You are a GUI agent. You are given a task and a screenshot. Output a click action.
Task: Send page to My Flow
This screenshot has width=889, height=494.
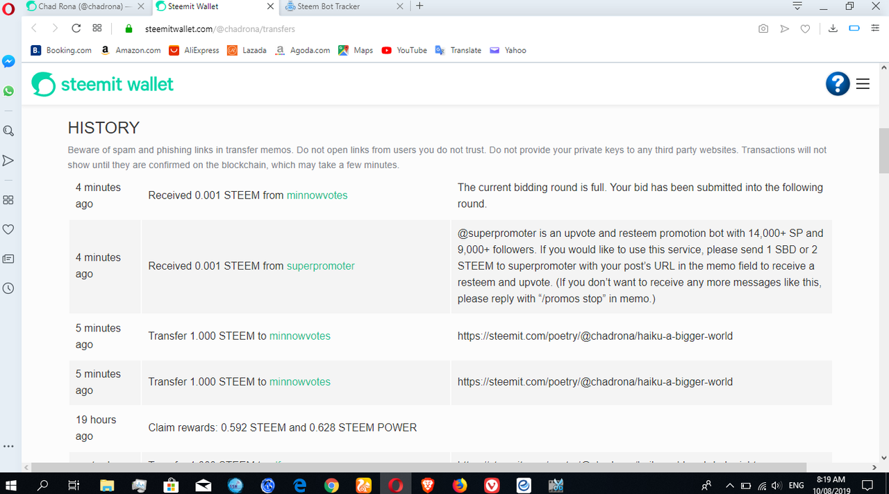(784, 28)
